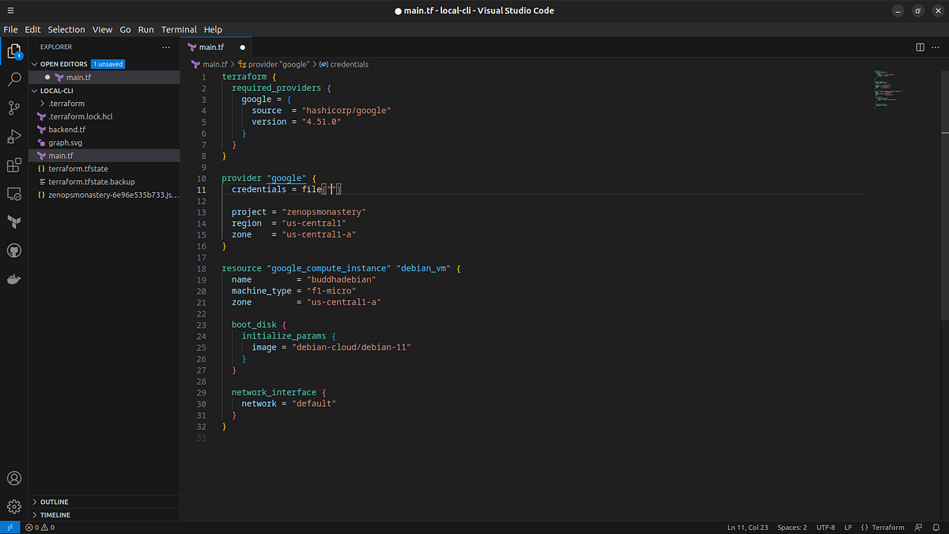Open the remote window indicator in the status bar
The height and width of the screenshot is (534, 949).
click(x=9, y=527)
